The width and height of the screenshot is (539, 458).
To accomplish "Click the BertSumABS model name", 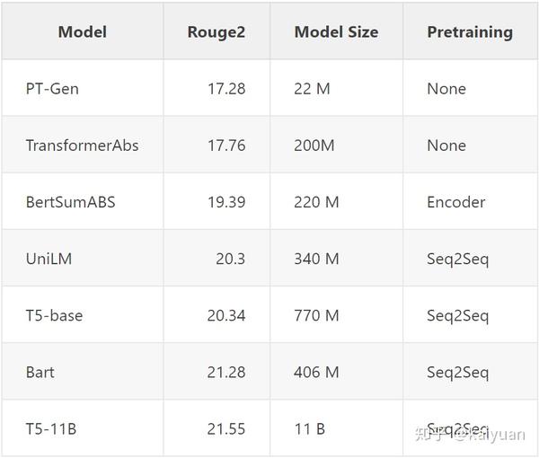I will pyautogui.click(x=71, y=202).
